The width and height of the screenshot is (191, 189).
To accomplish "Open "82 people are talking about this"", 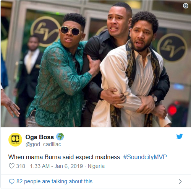I will (54, 181).
